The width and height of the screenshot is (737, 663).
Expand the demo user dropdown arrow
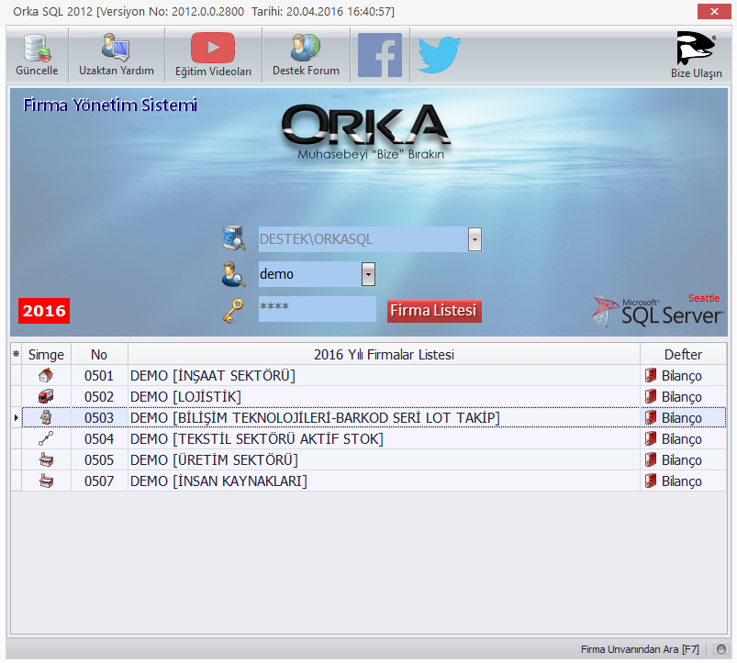point(369,274)
